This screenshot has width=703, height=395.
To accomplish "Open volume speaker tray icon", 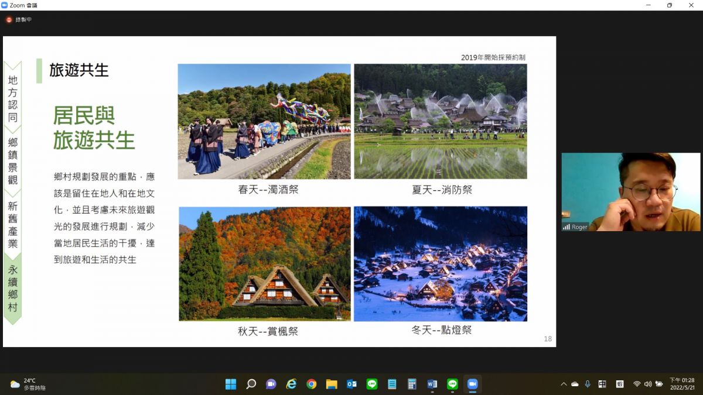I will pyautogui.click(x=648, y=384).
